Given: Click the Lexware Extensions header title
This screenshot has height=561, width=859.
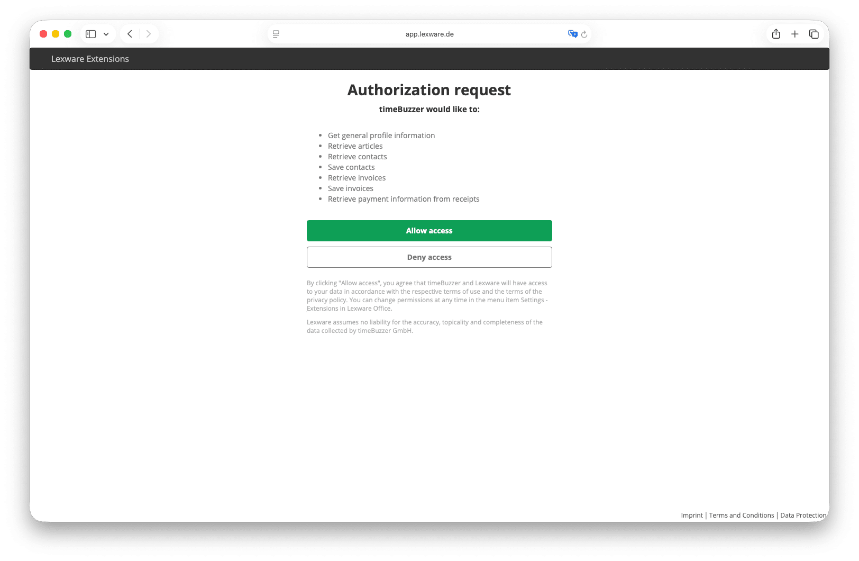Looking at the screenshot, I should pos(90,59).
